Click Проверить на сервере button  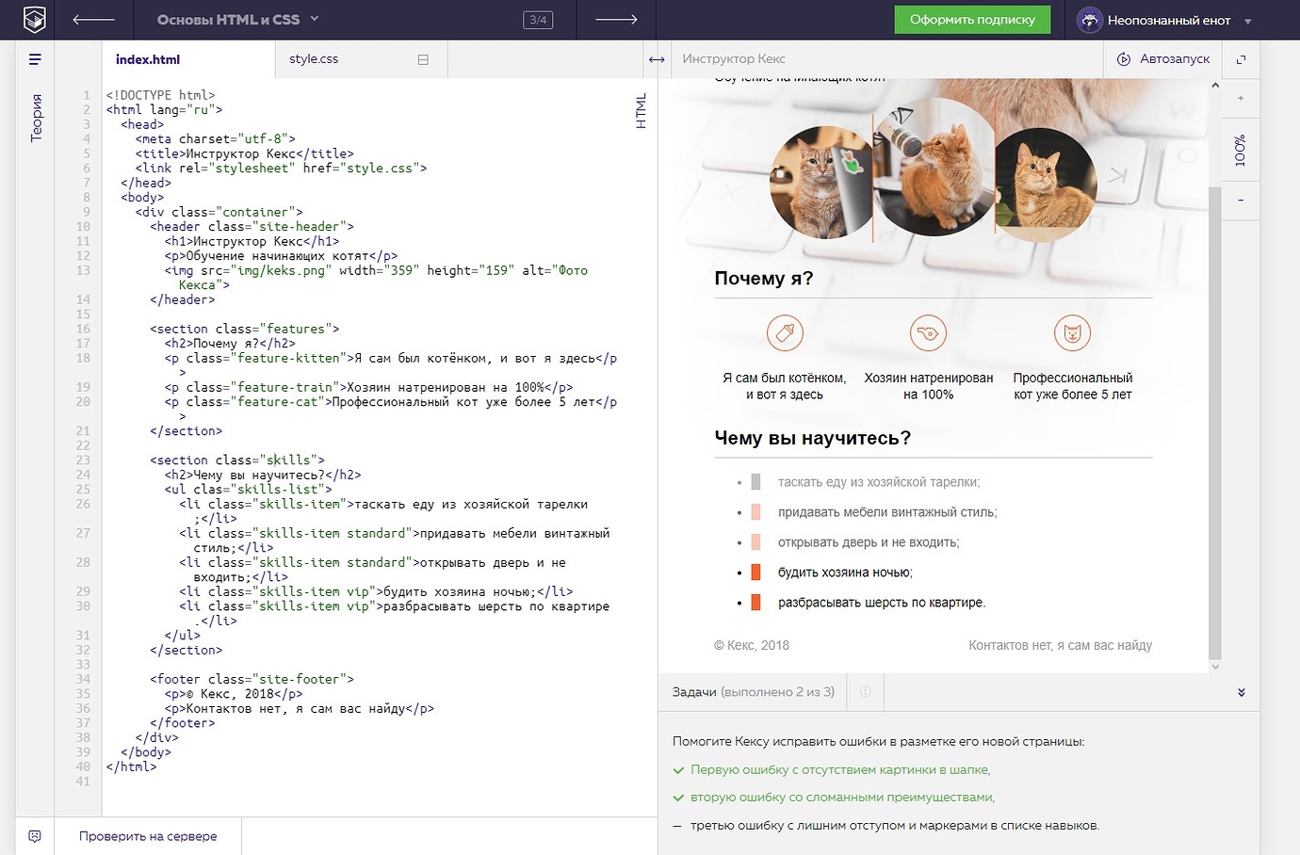(148, 836)
